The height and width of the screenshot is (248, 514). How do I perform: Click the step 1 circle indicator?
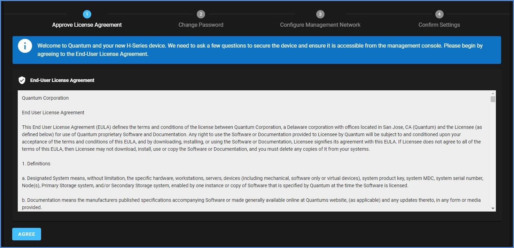coord(87,14)
